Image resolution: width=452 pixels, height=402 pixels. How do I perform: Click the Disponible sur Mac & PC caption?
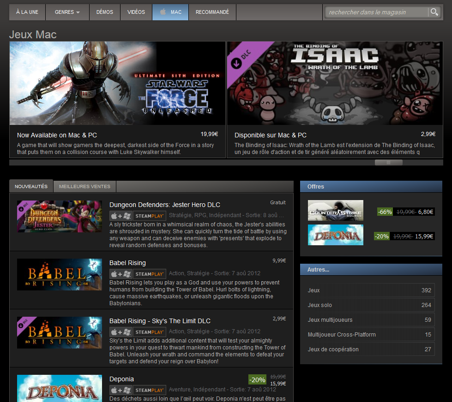point(271,135)
